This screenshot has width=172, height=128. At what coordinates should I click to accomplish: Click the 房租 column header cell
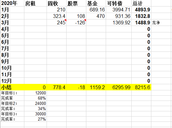[35, 3]
